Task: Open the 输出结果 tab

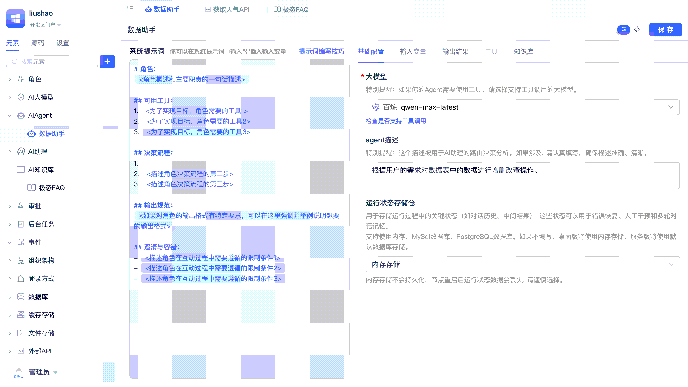Action: 455,52
